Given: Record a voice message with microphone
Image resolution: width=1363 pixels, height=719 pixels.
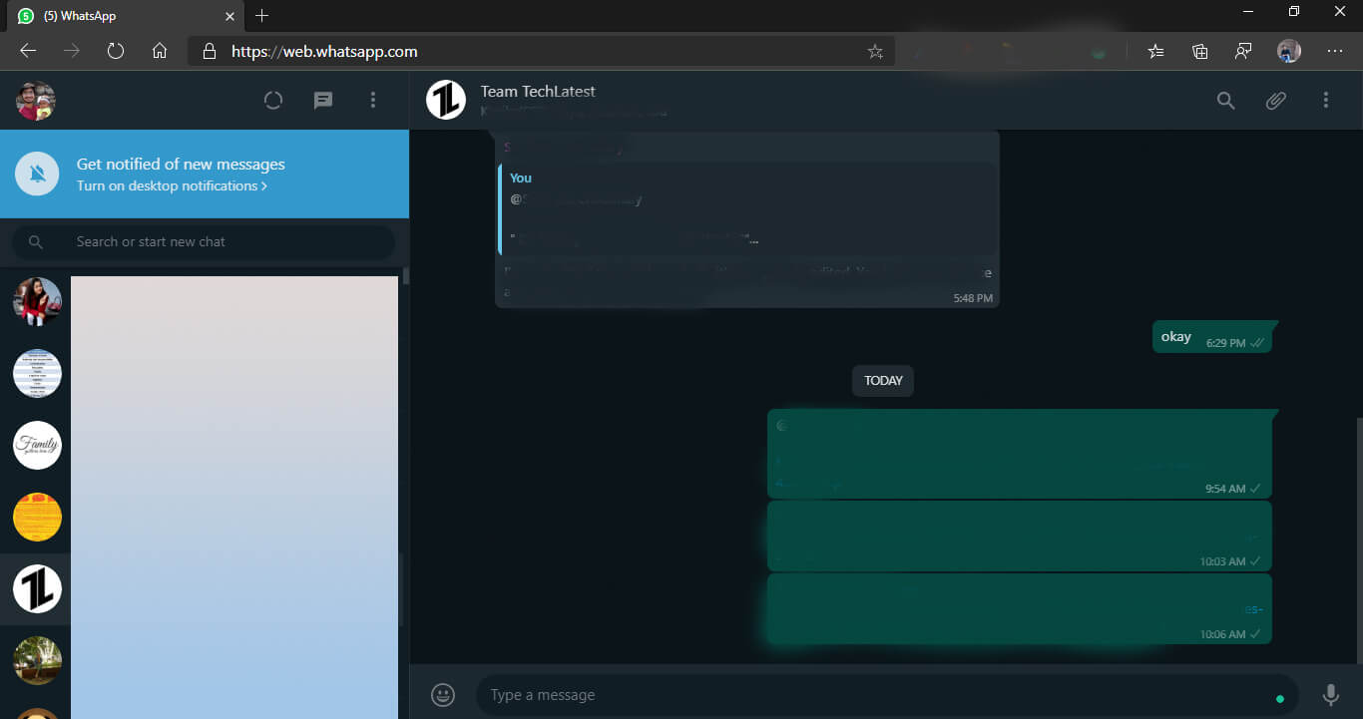Looking at the screenshot, I should click(1330, 695).
